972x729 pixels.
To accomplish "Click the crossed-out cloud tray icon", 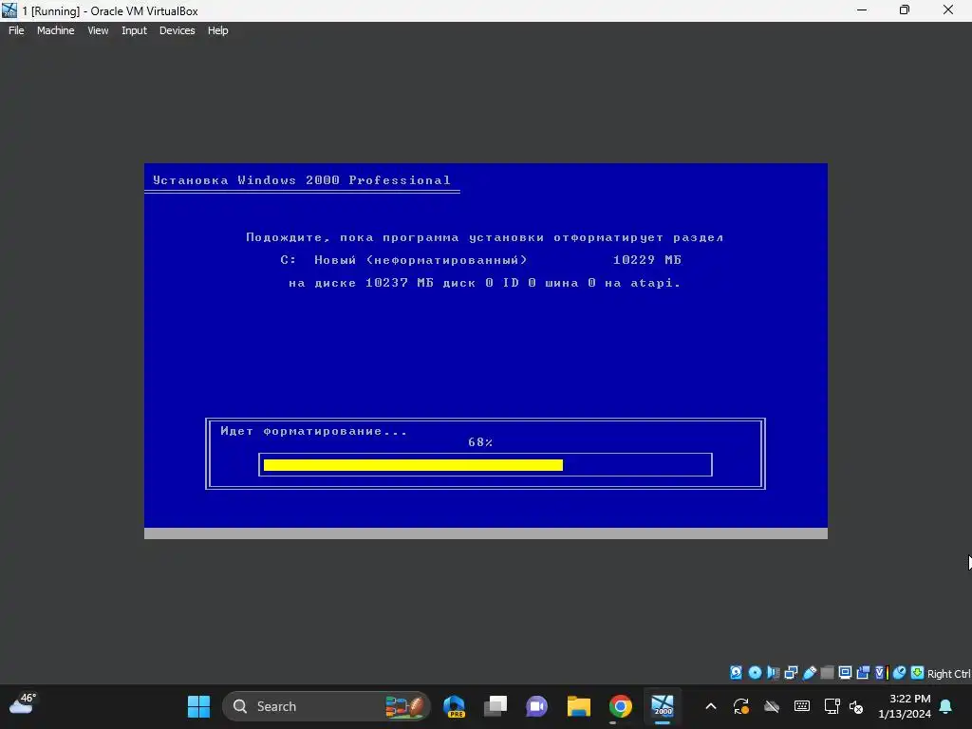I will coord(772,706).
